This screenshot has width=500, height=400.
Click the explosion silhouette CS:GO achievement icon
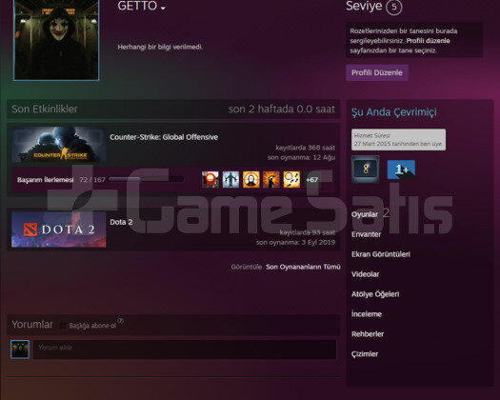point(271,179)
